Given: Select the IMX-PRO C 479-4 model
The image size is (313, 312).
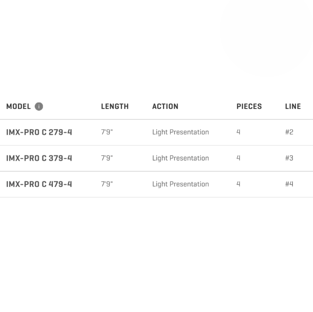Looking at the screenshot, I should coord(39,184).
